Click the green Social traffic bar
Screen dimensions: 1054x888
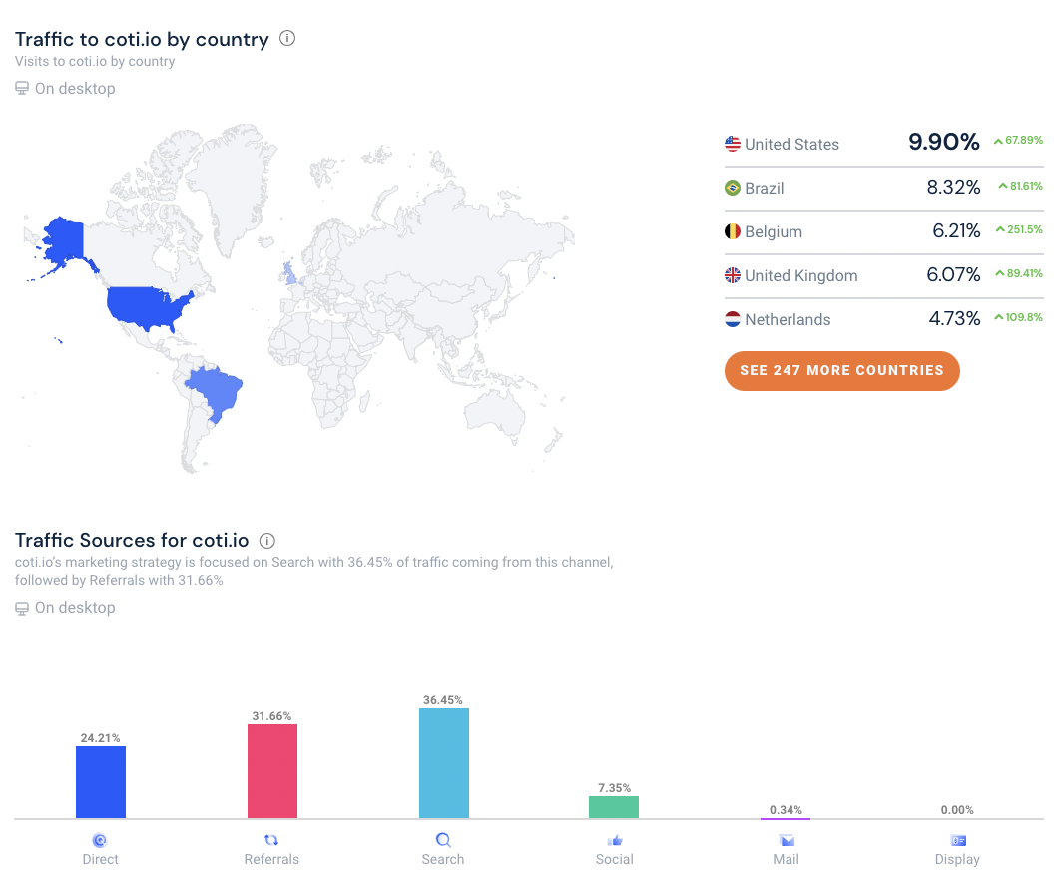click(x=614, y=807)
